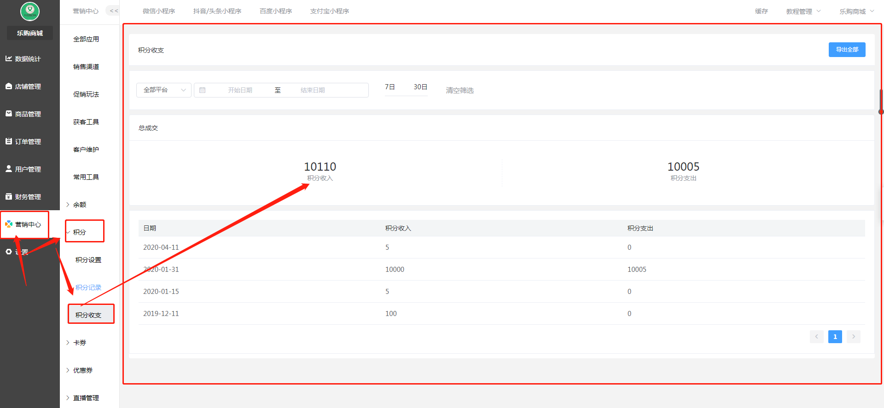
Task: Click the 数据统计 chart icon
Action: [x=9, y=58]
